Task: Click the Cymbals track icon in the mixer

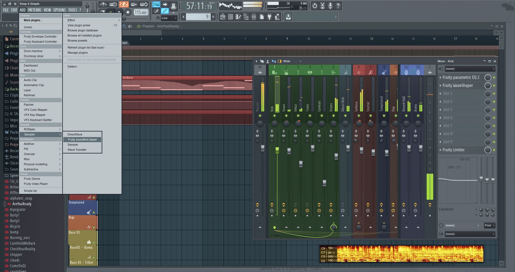Action: tap(322, 72)
